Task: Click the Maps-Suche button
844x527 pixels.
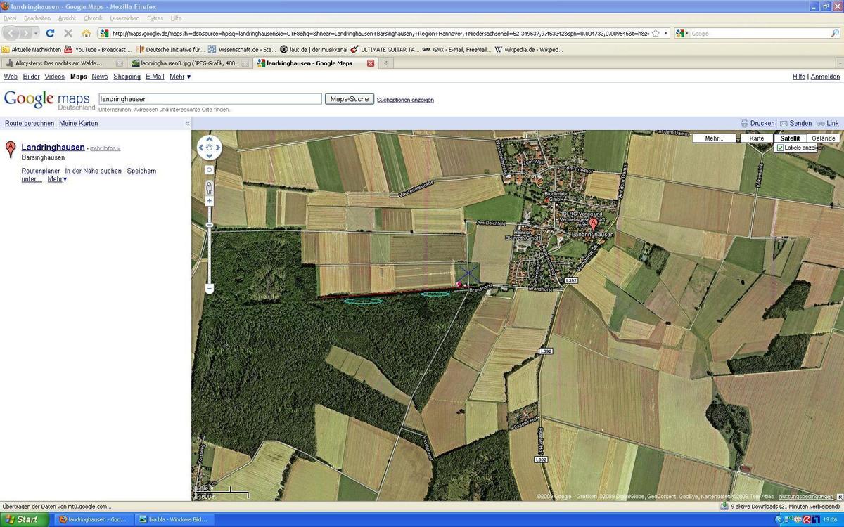Action: pyautogui.click(x=349, y=99)
